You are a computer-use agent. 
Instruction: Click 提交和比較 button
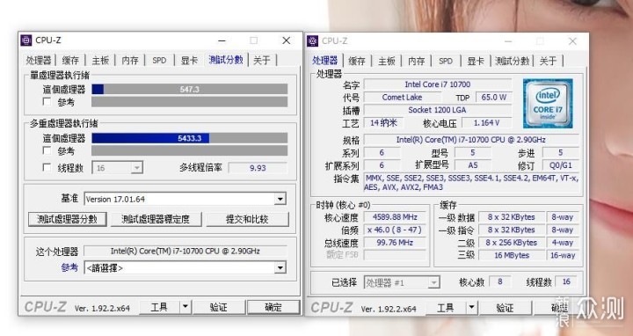pos(247,219)
